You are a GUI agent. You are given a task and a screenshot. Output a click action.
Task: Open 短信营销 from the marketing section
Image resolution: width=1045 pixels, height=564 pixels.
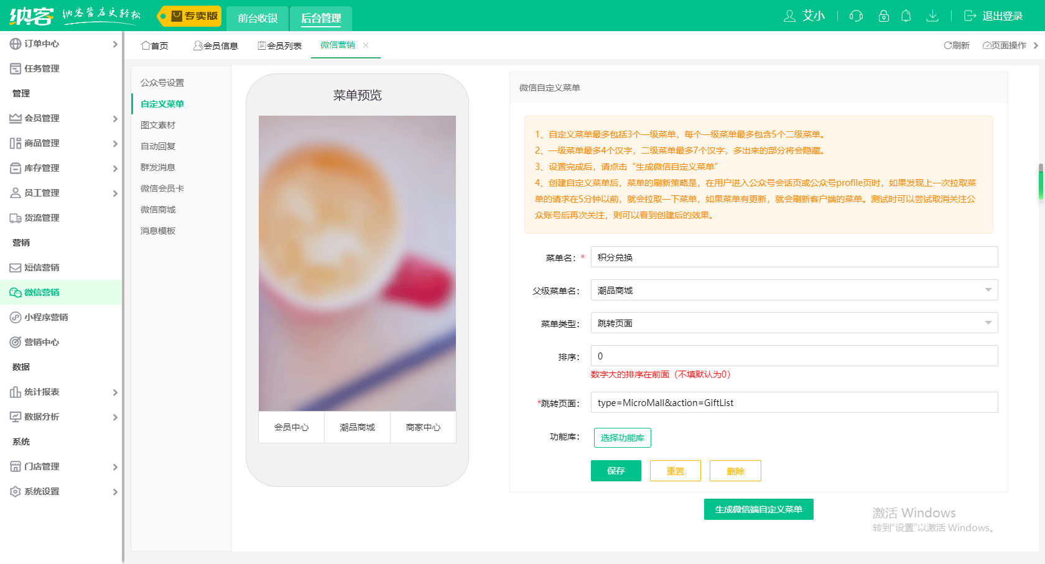click(39, 267)
